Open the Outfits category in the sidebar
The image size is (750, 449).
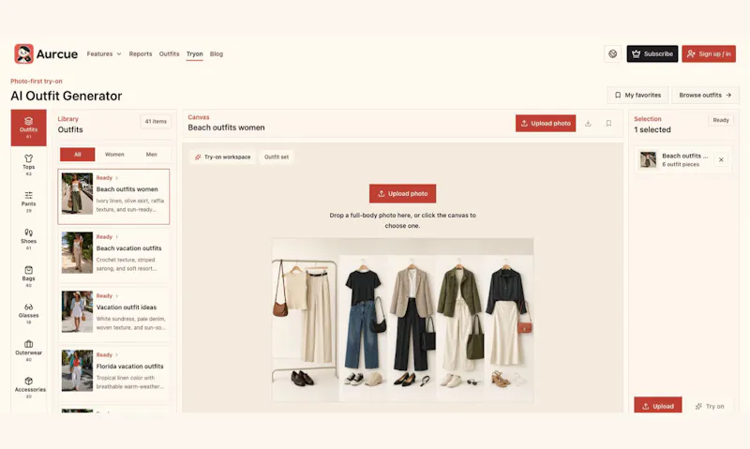[x=29, y=127]
